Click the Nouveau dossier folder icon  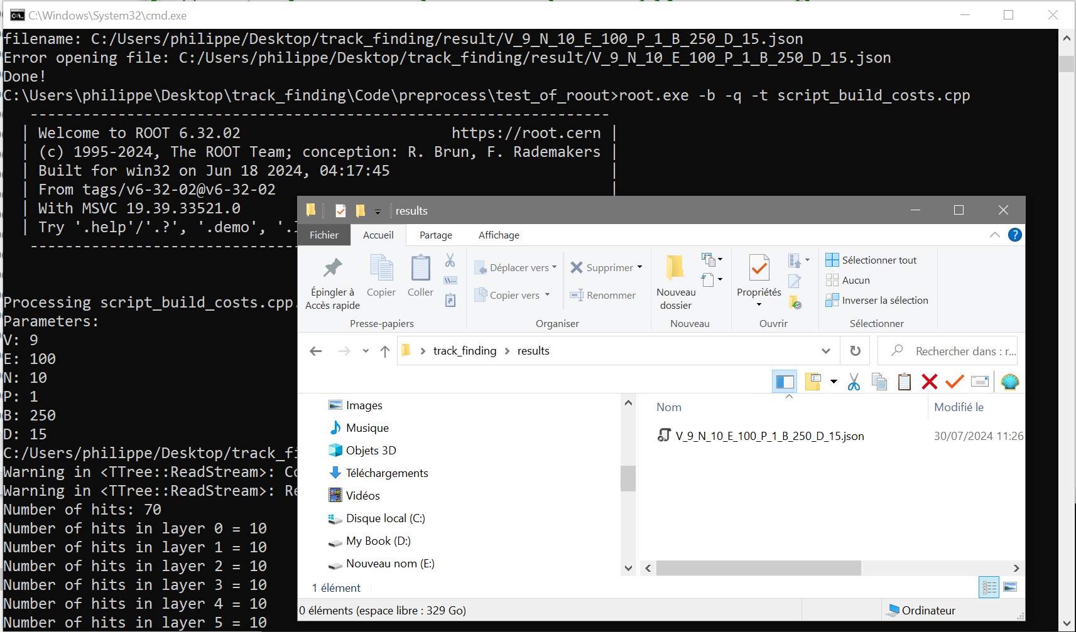tap(675, 268)
